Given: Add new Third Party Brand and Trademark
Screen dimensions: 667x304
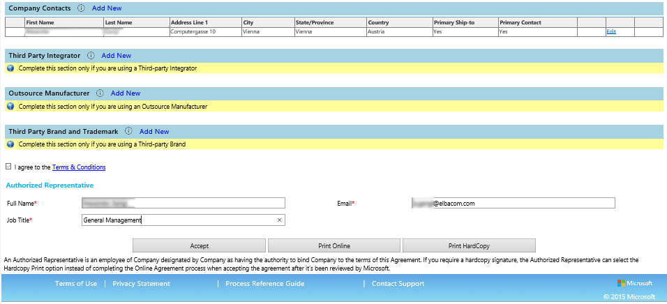Looking at the screenshot, I should (154, 131).
